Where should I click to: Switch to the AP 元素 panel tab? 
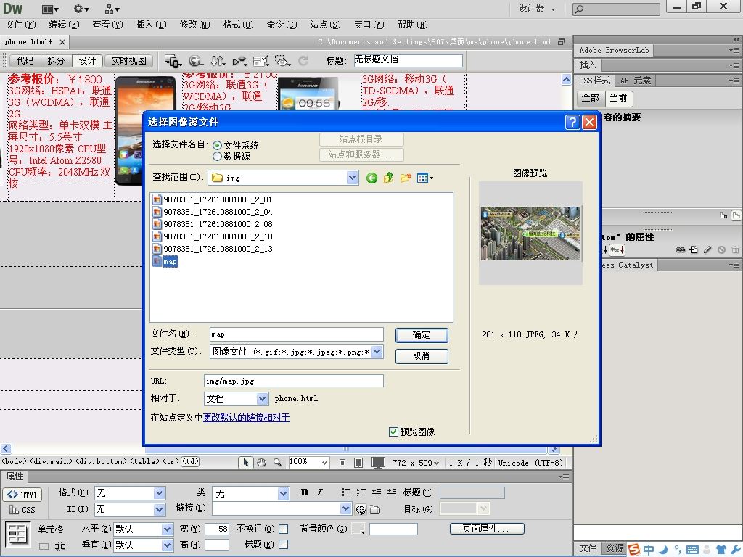(636, 81)
